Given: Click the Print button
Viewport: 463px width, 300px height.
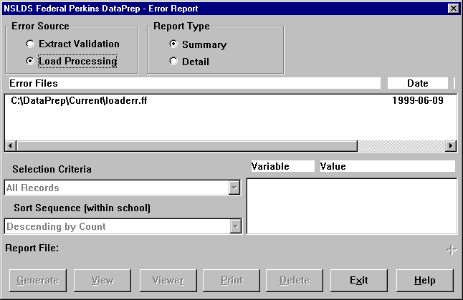Looking at the screenshot, I should pyautogui.click(x=231, y=280).
